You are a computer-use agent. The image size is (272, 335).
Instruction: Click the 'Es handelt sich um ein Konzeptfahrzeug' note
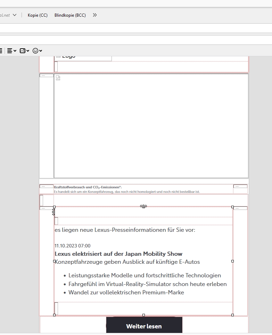coord(127,192)
